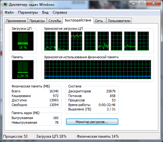Viewport: 163px width, 142px height.
Task: Click the first CPU core history graph
Action: click(x=50, y=41)
